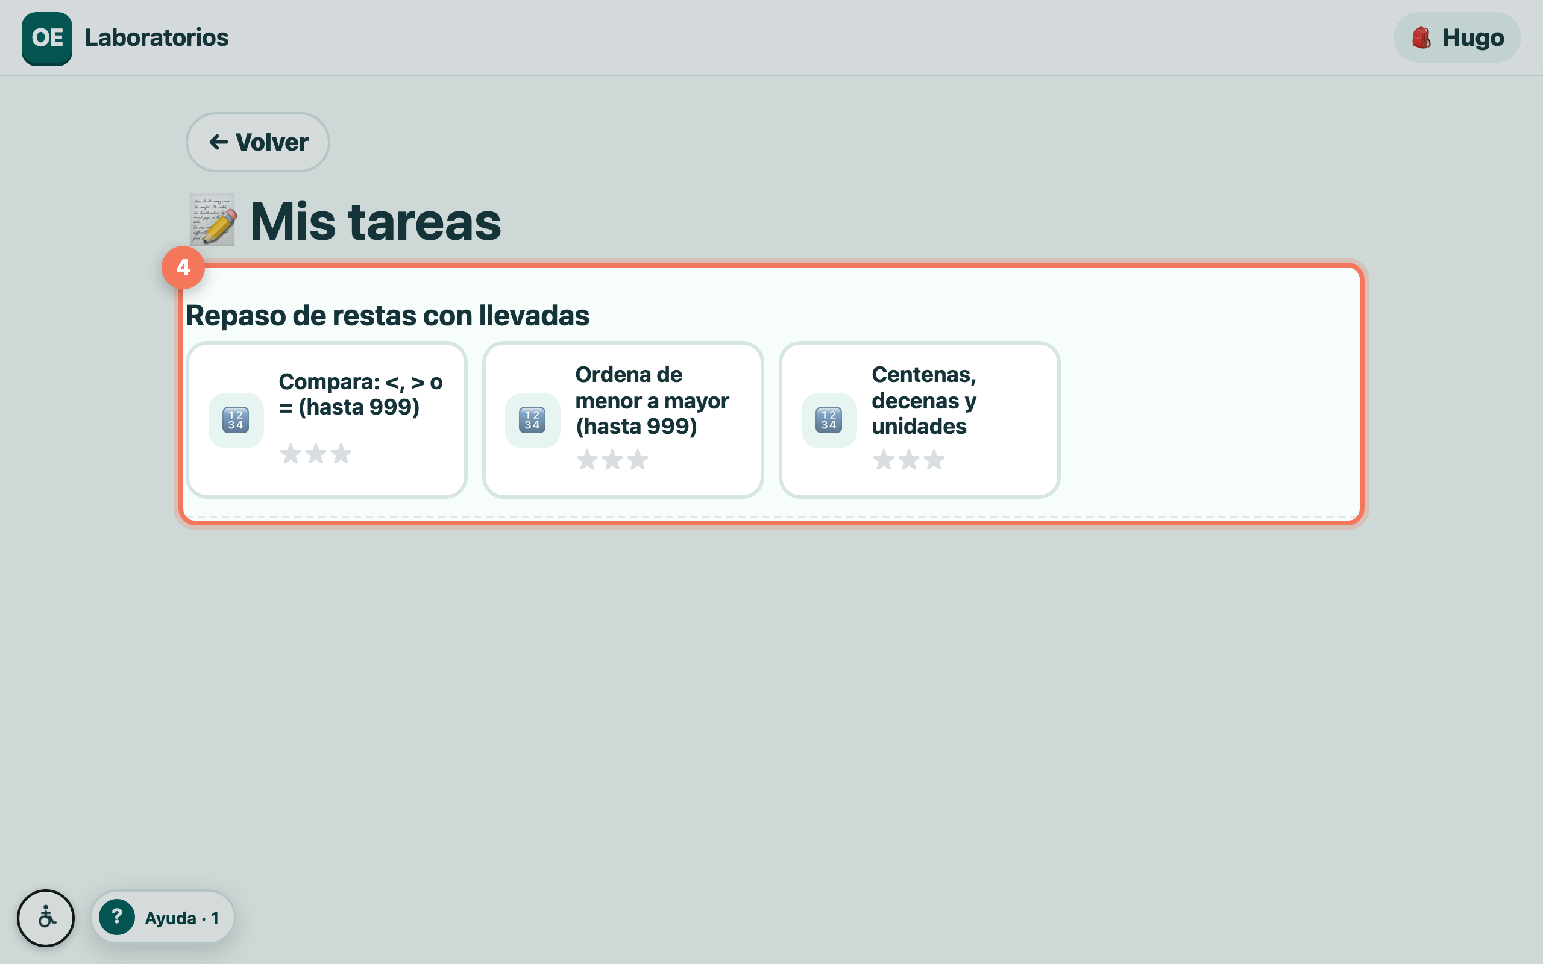Click the star rating on the Compara card
The height and width of the screenshot is (964, 1543).
pyautogui.click(x=316, y=454)
